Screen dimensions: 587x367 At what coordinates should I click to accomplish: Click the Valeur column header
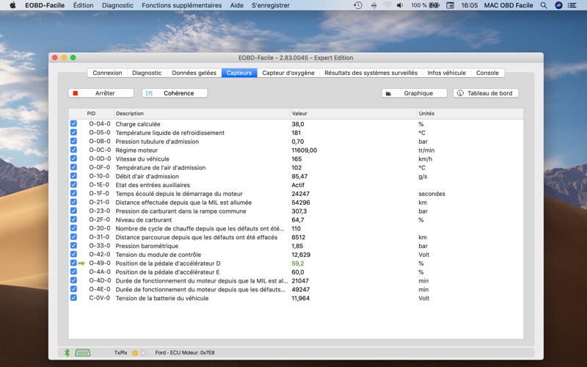point(354,114)
